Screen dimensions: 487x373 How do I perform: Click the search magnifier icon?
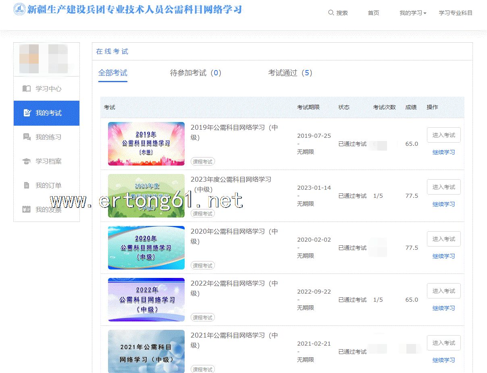pos(331,13)
